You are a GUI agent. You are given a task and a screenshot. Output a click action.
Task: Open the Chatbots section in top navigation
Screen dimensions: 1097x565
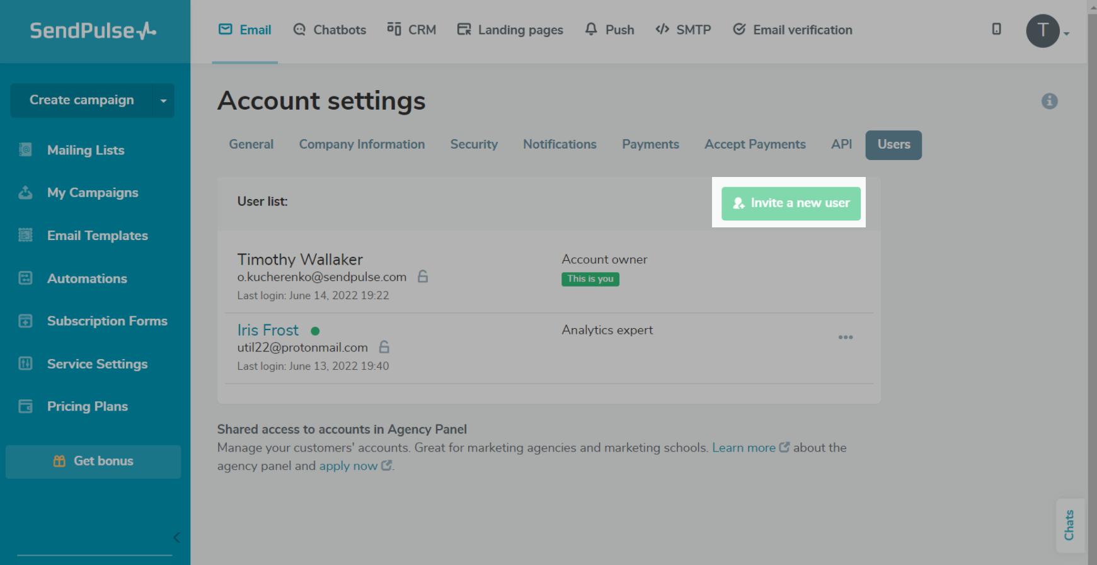[x=330, y=30]
